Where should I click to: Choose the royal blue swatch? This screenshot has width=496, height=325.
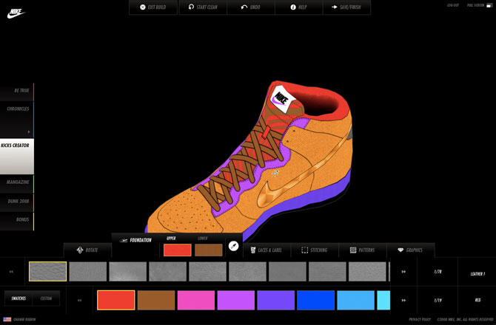click(315, 300)
